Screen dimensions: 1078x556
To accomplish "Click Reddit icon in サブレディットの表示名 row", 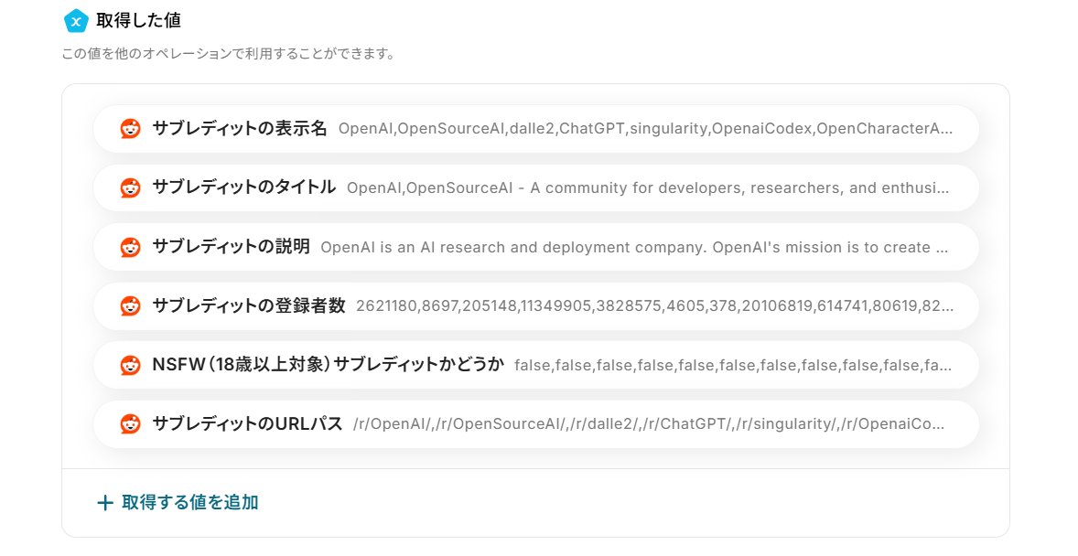I will 131,129.
